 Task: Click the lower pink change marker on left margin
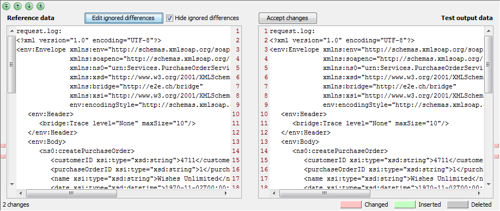point(3,156)
